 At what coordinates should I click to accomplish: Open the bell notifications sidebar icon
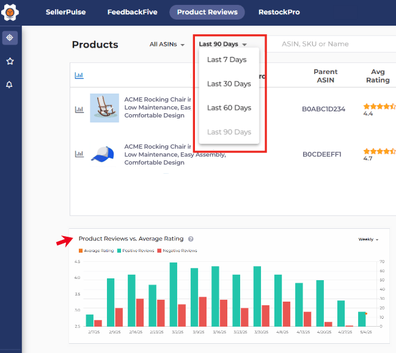[x=9, y=84]
